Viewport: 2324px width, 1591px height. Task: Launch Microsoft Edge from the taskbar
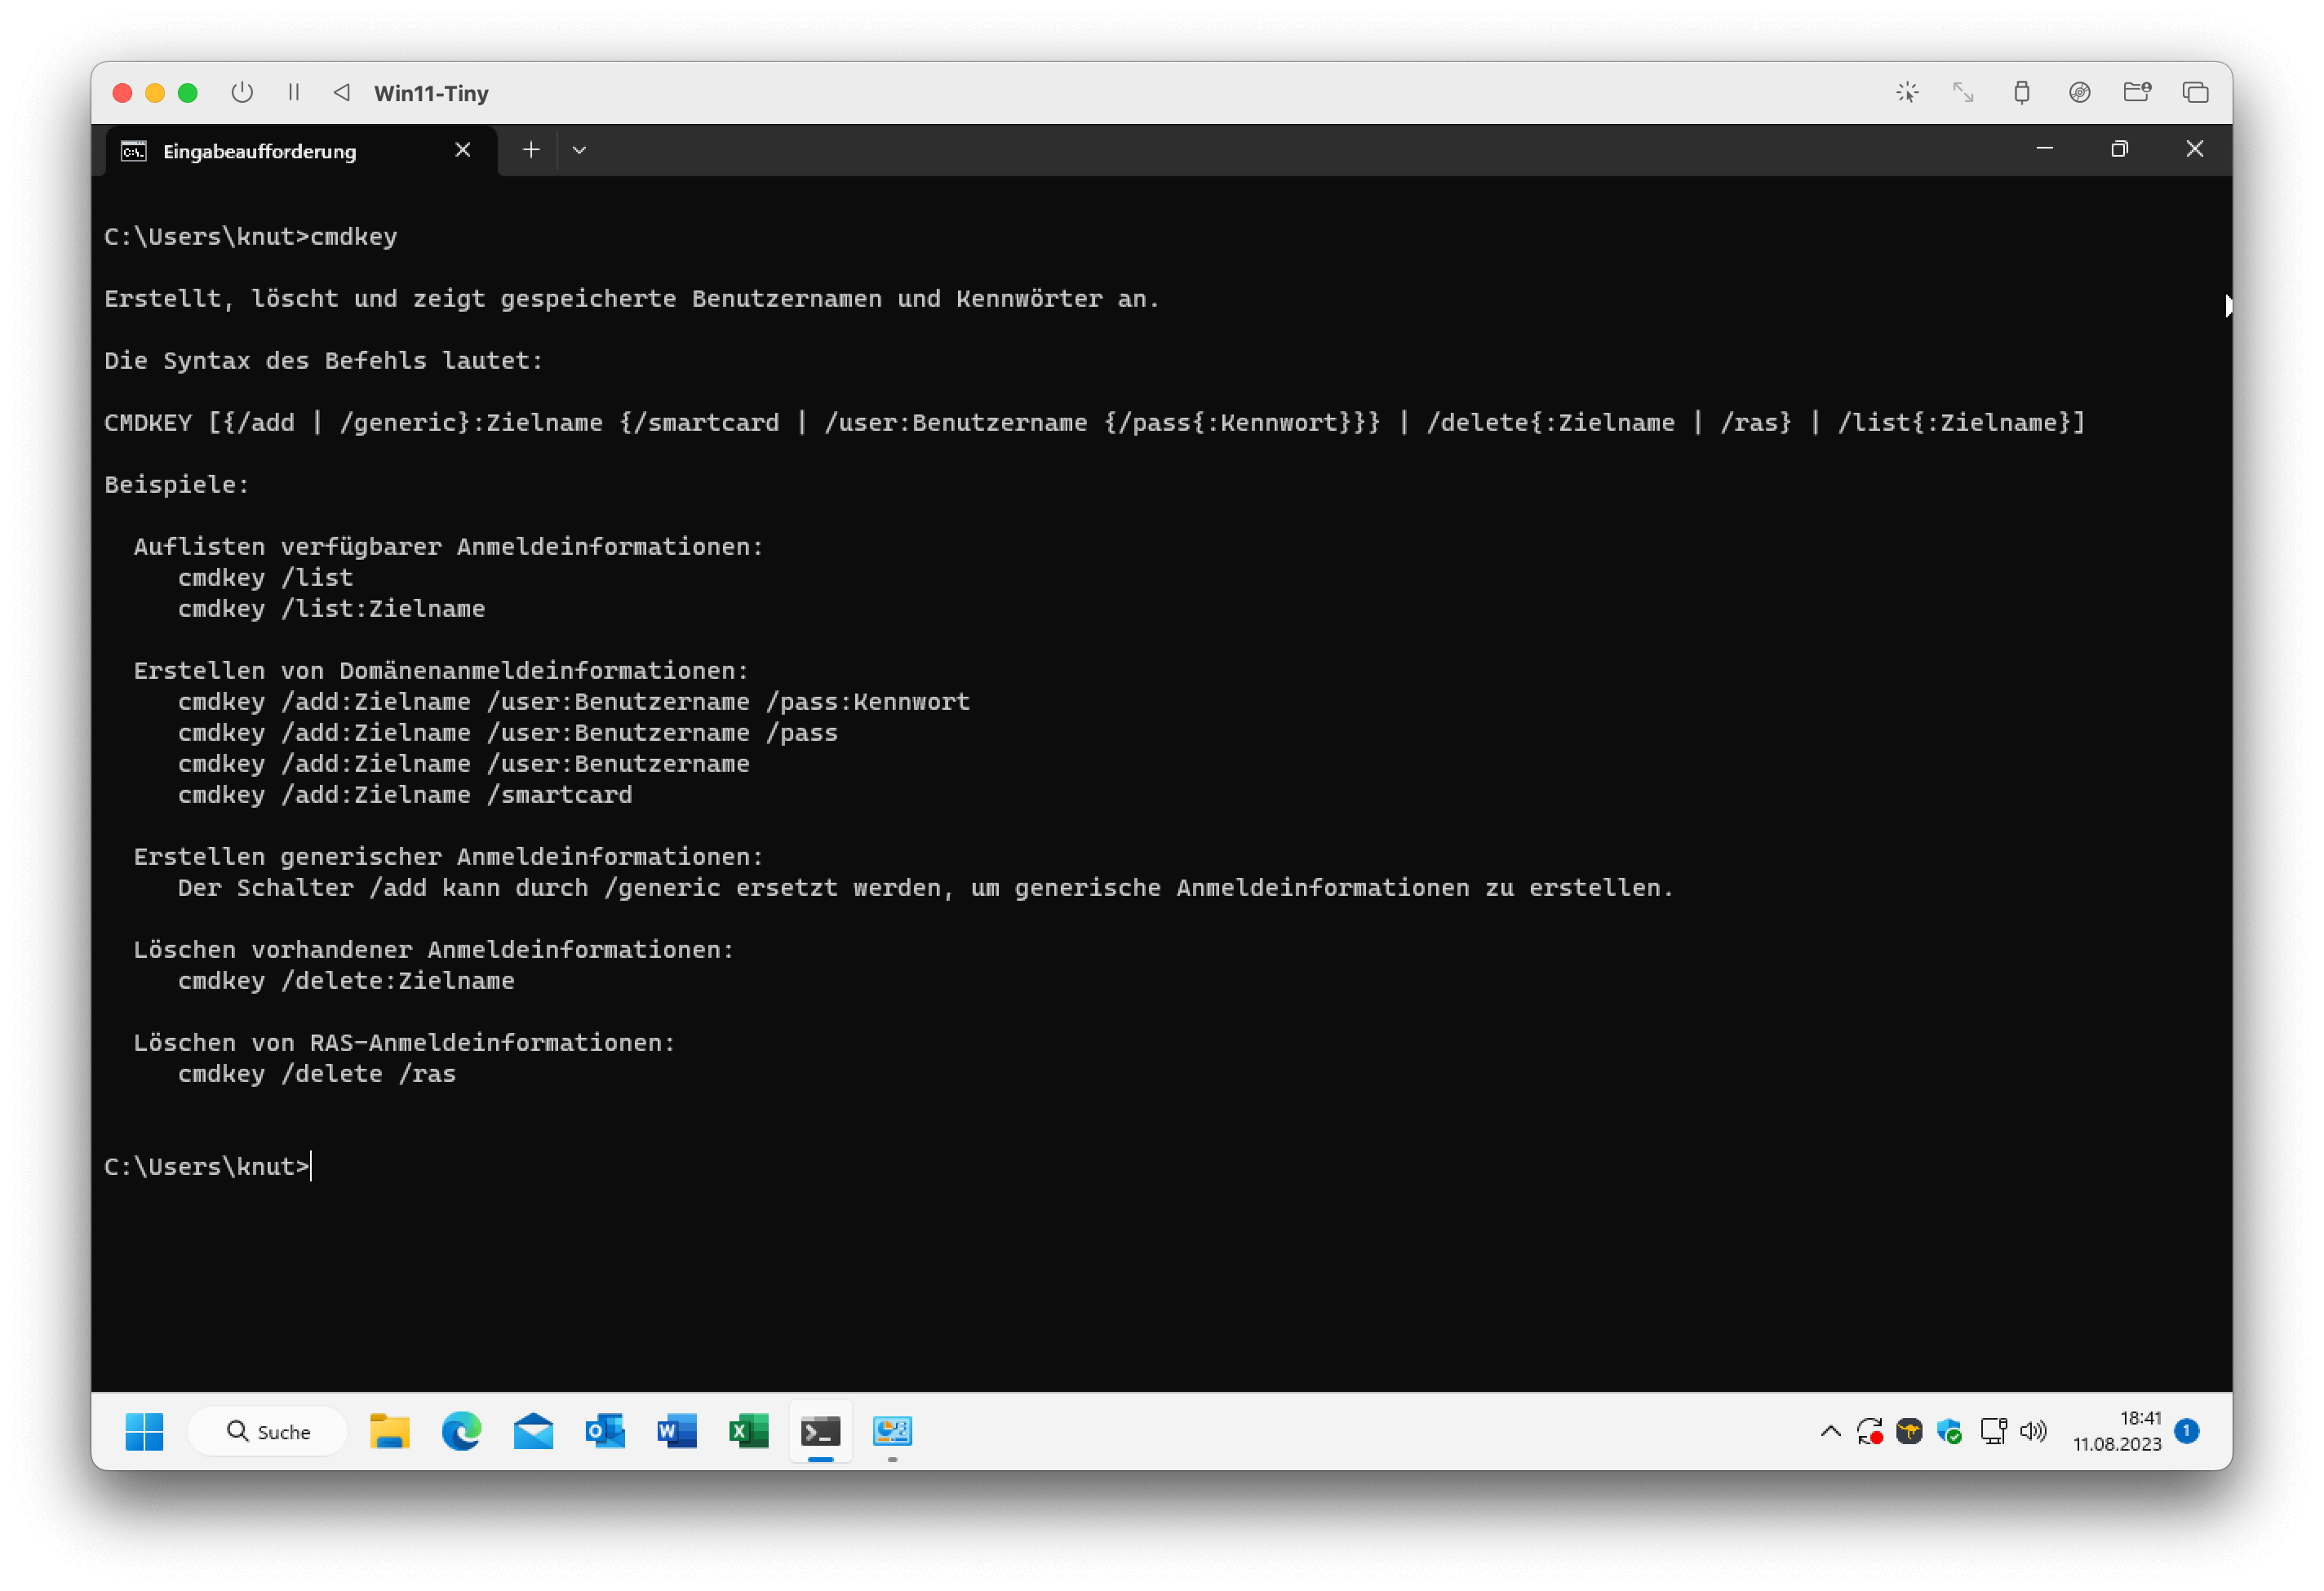pyautogui.click(x=461, y=1431)
